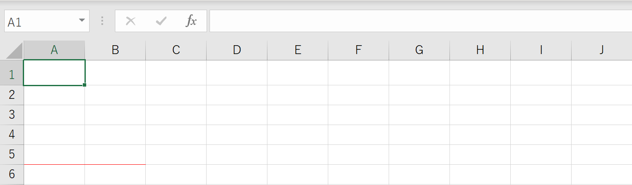The width and height of the screenshot is (632, 185).
Task: Click cell B5 above the bottom border
Action: coord(115,155)
